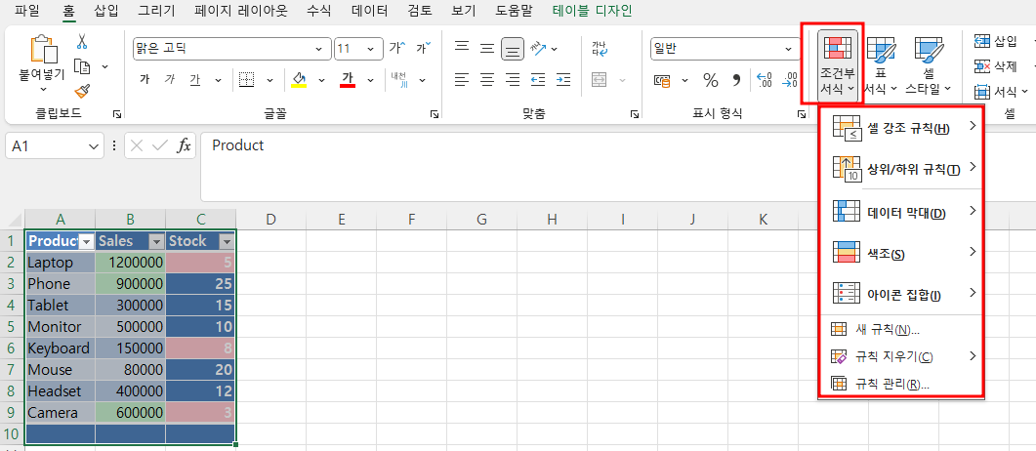Toggle italic (가) formatting
Image resolution: width=1036 pixels, height=451 pixels.
(x=170, y=80)
